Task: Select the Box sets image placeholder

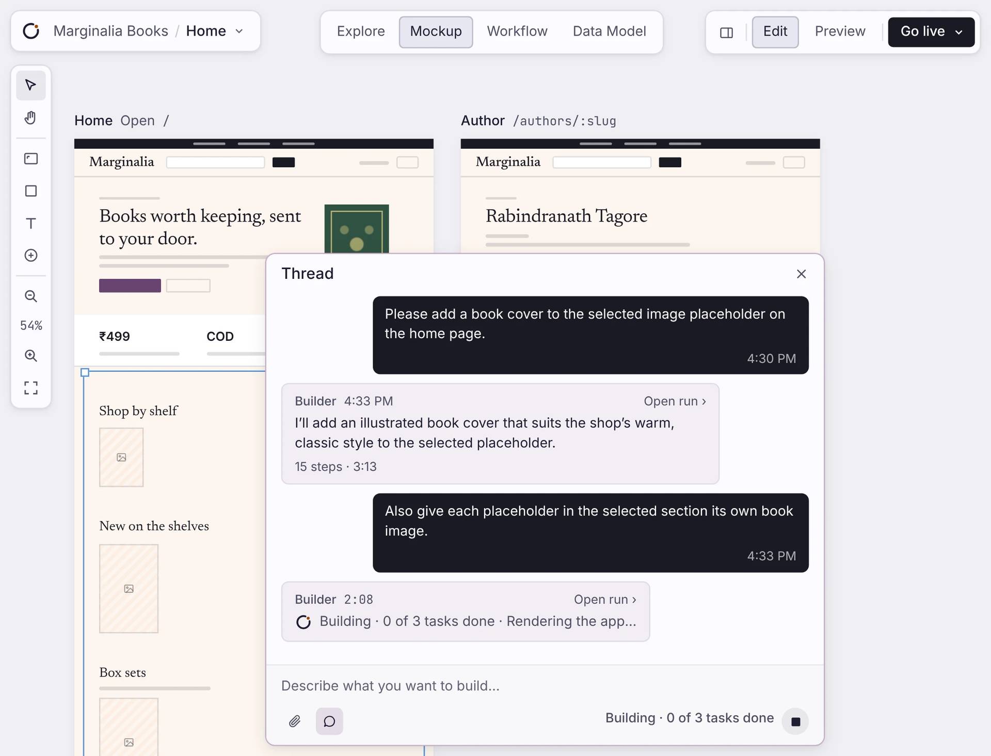Action: tap(129, 727)
